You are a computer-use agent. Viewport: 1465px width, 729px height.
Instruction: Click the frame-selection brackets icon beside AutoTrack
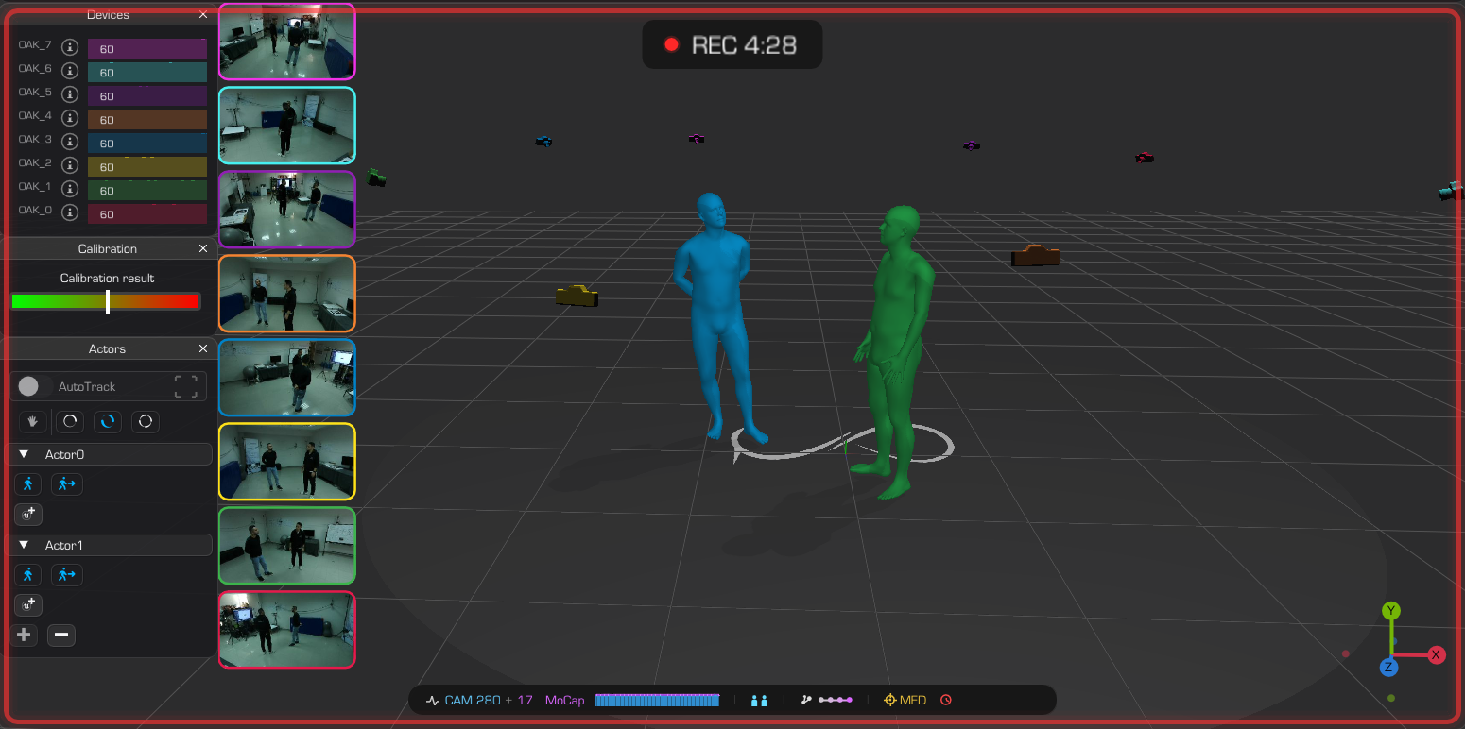coord(186,386)
